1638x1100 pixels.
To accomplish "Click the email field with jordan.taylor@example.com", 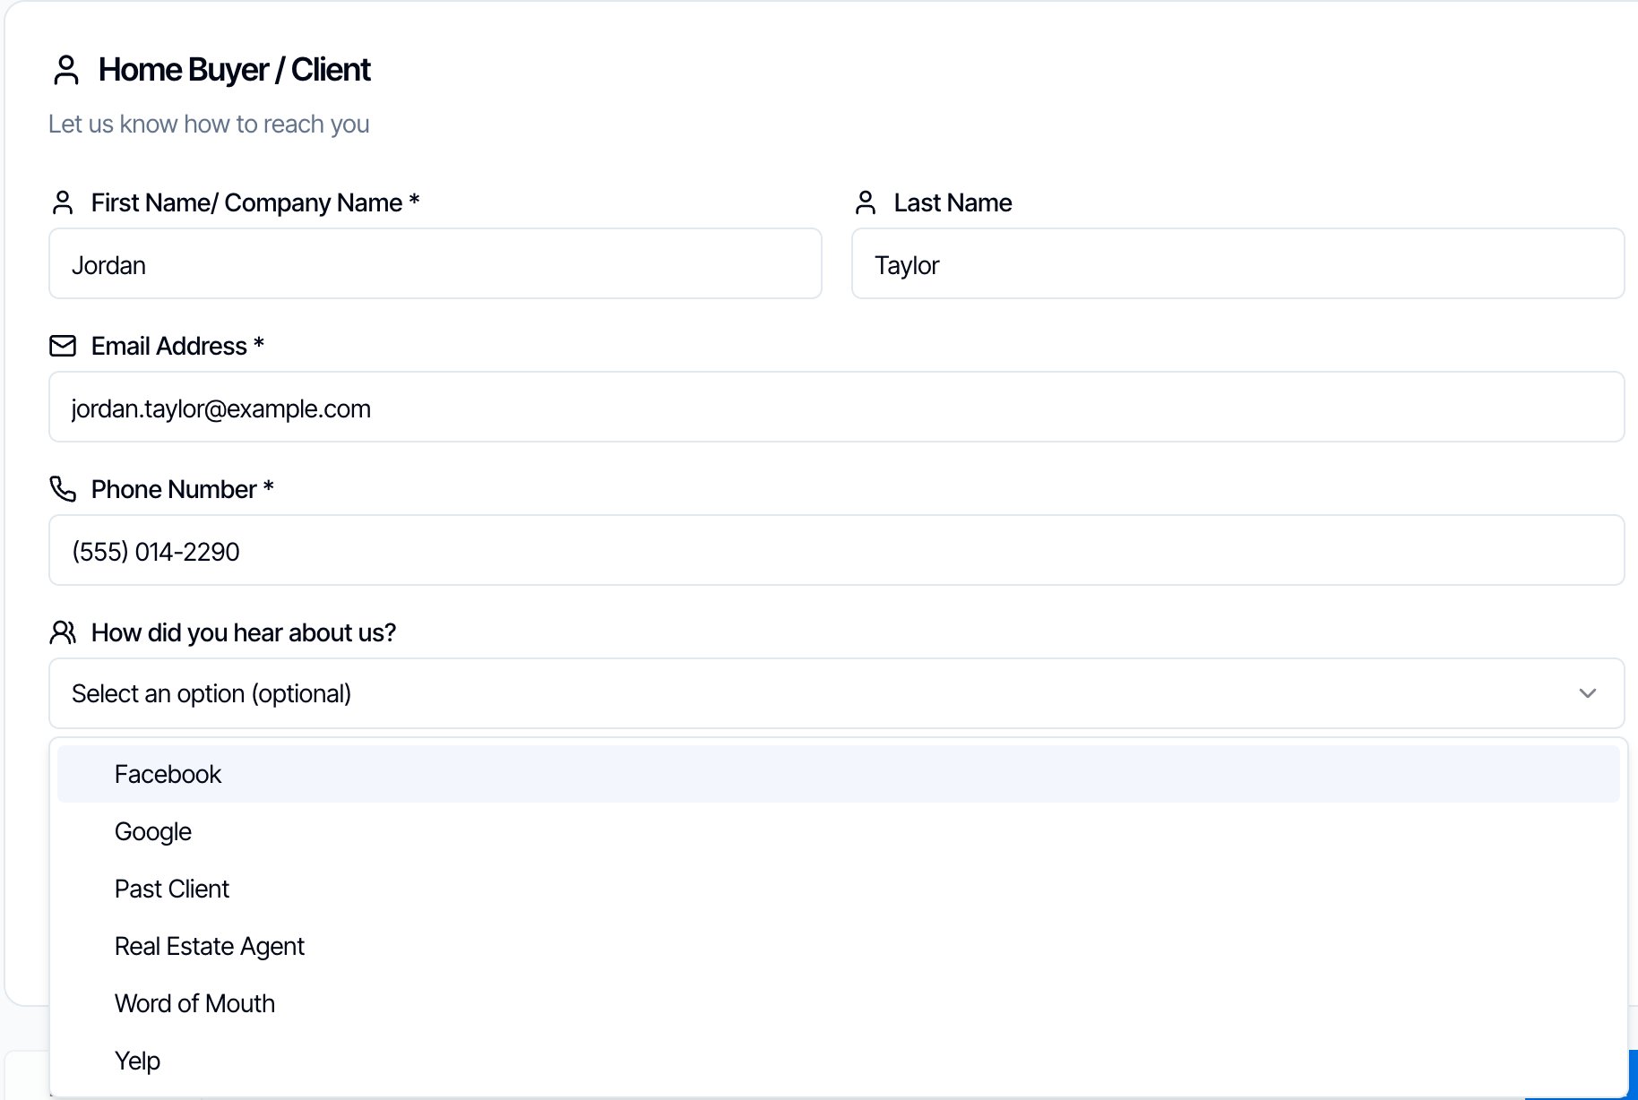I will [836, 407].
